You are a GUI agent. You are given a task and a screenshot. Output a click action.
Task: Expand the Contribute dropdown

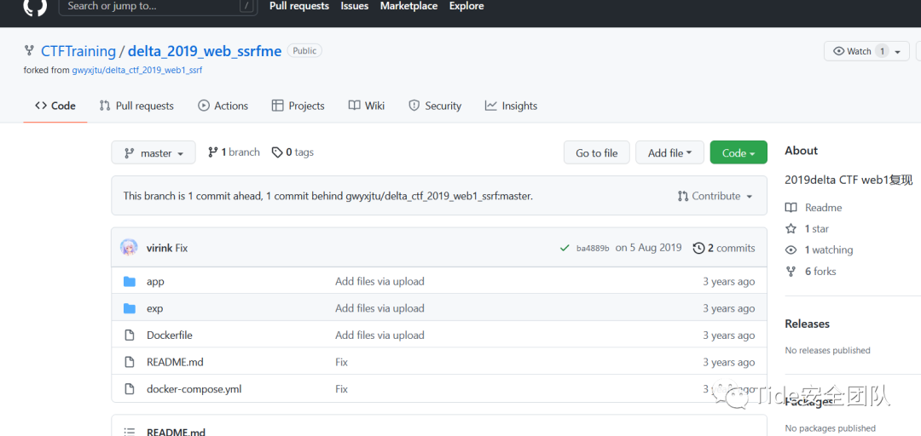(x=715, y=196)
